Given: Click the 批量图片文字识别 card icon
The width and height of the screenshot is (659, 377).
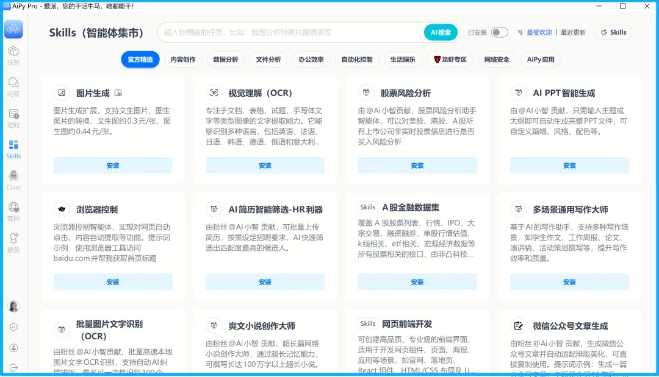Looking at the screenshot, I should (x=62, y=329).
